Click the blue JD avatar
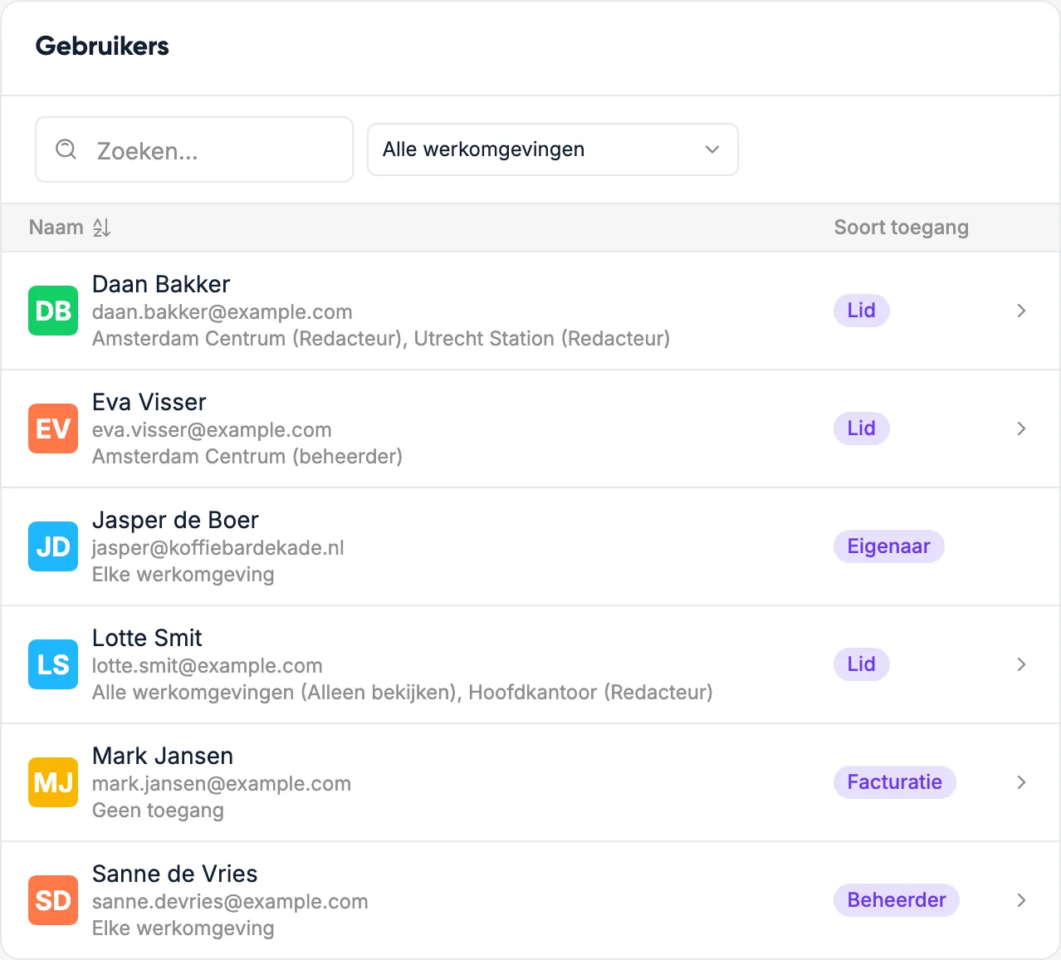The height and width of the screenshot is (960, 1061). pos(53,546)
